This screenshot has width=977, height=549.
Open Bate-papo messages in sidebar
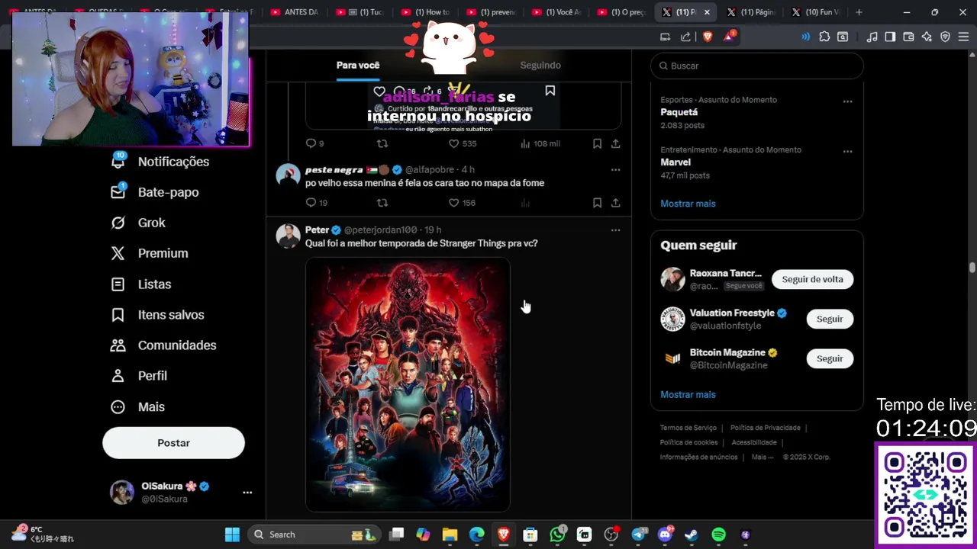[155, 192]
